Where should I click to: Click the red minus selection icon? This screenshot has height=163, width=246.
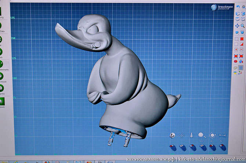coord(242,50)
